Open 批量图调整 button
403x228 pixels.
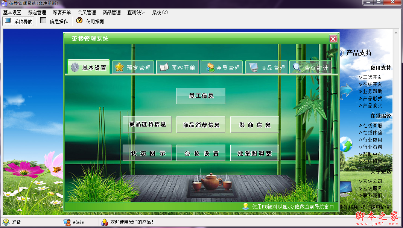click(x=255, y=153)
